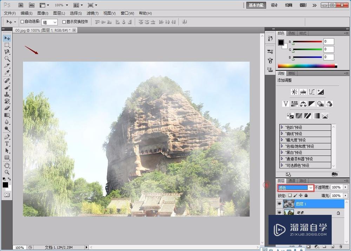Add a Curves adjustment
The width and height of the screenshot is (351, 251).
(311, 92)
